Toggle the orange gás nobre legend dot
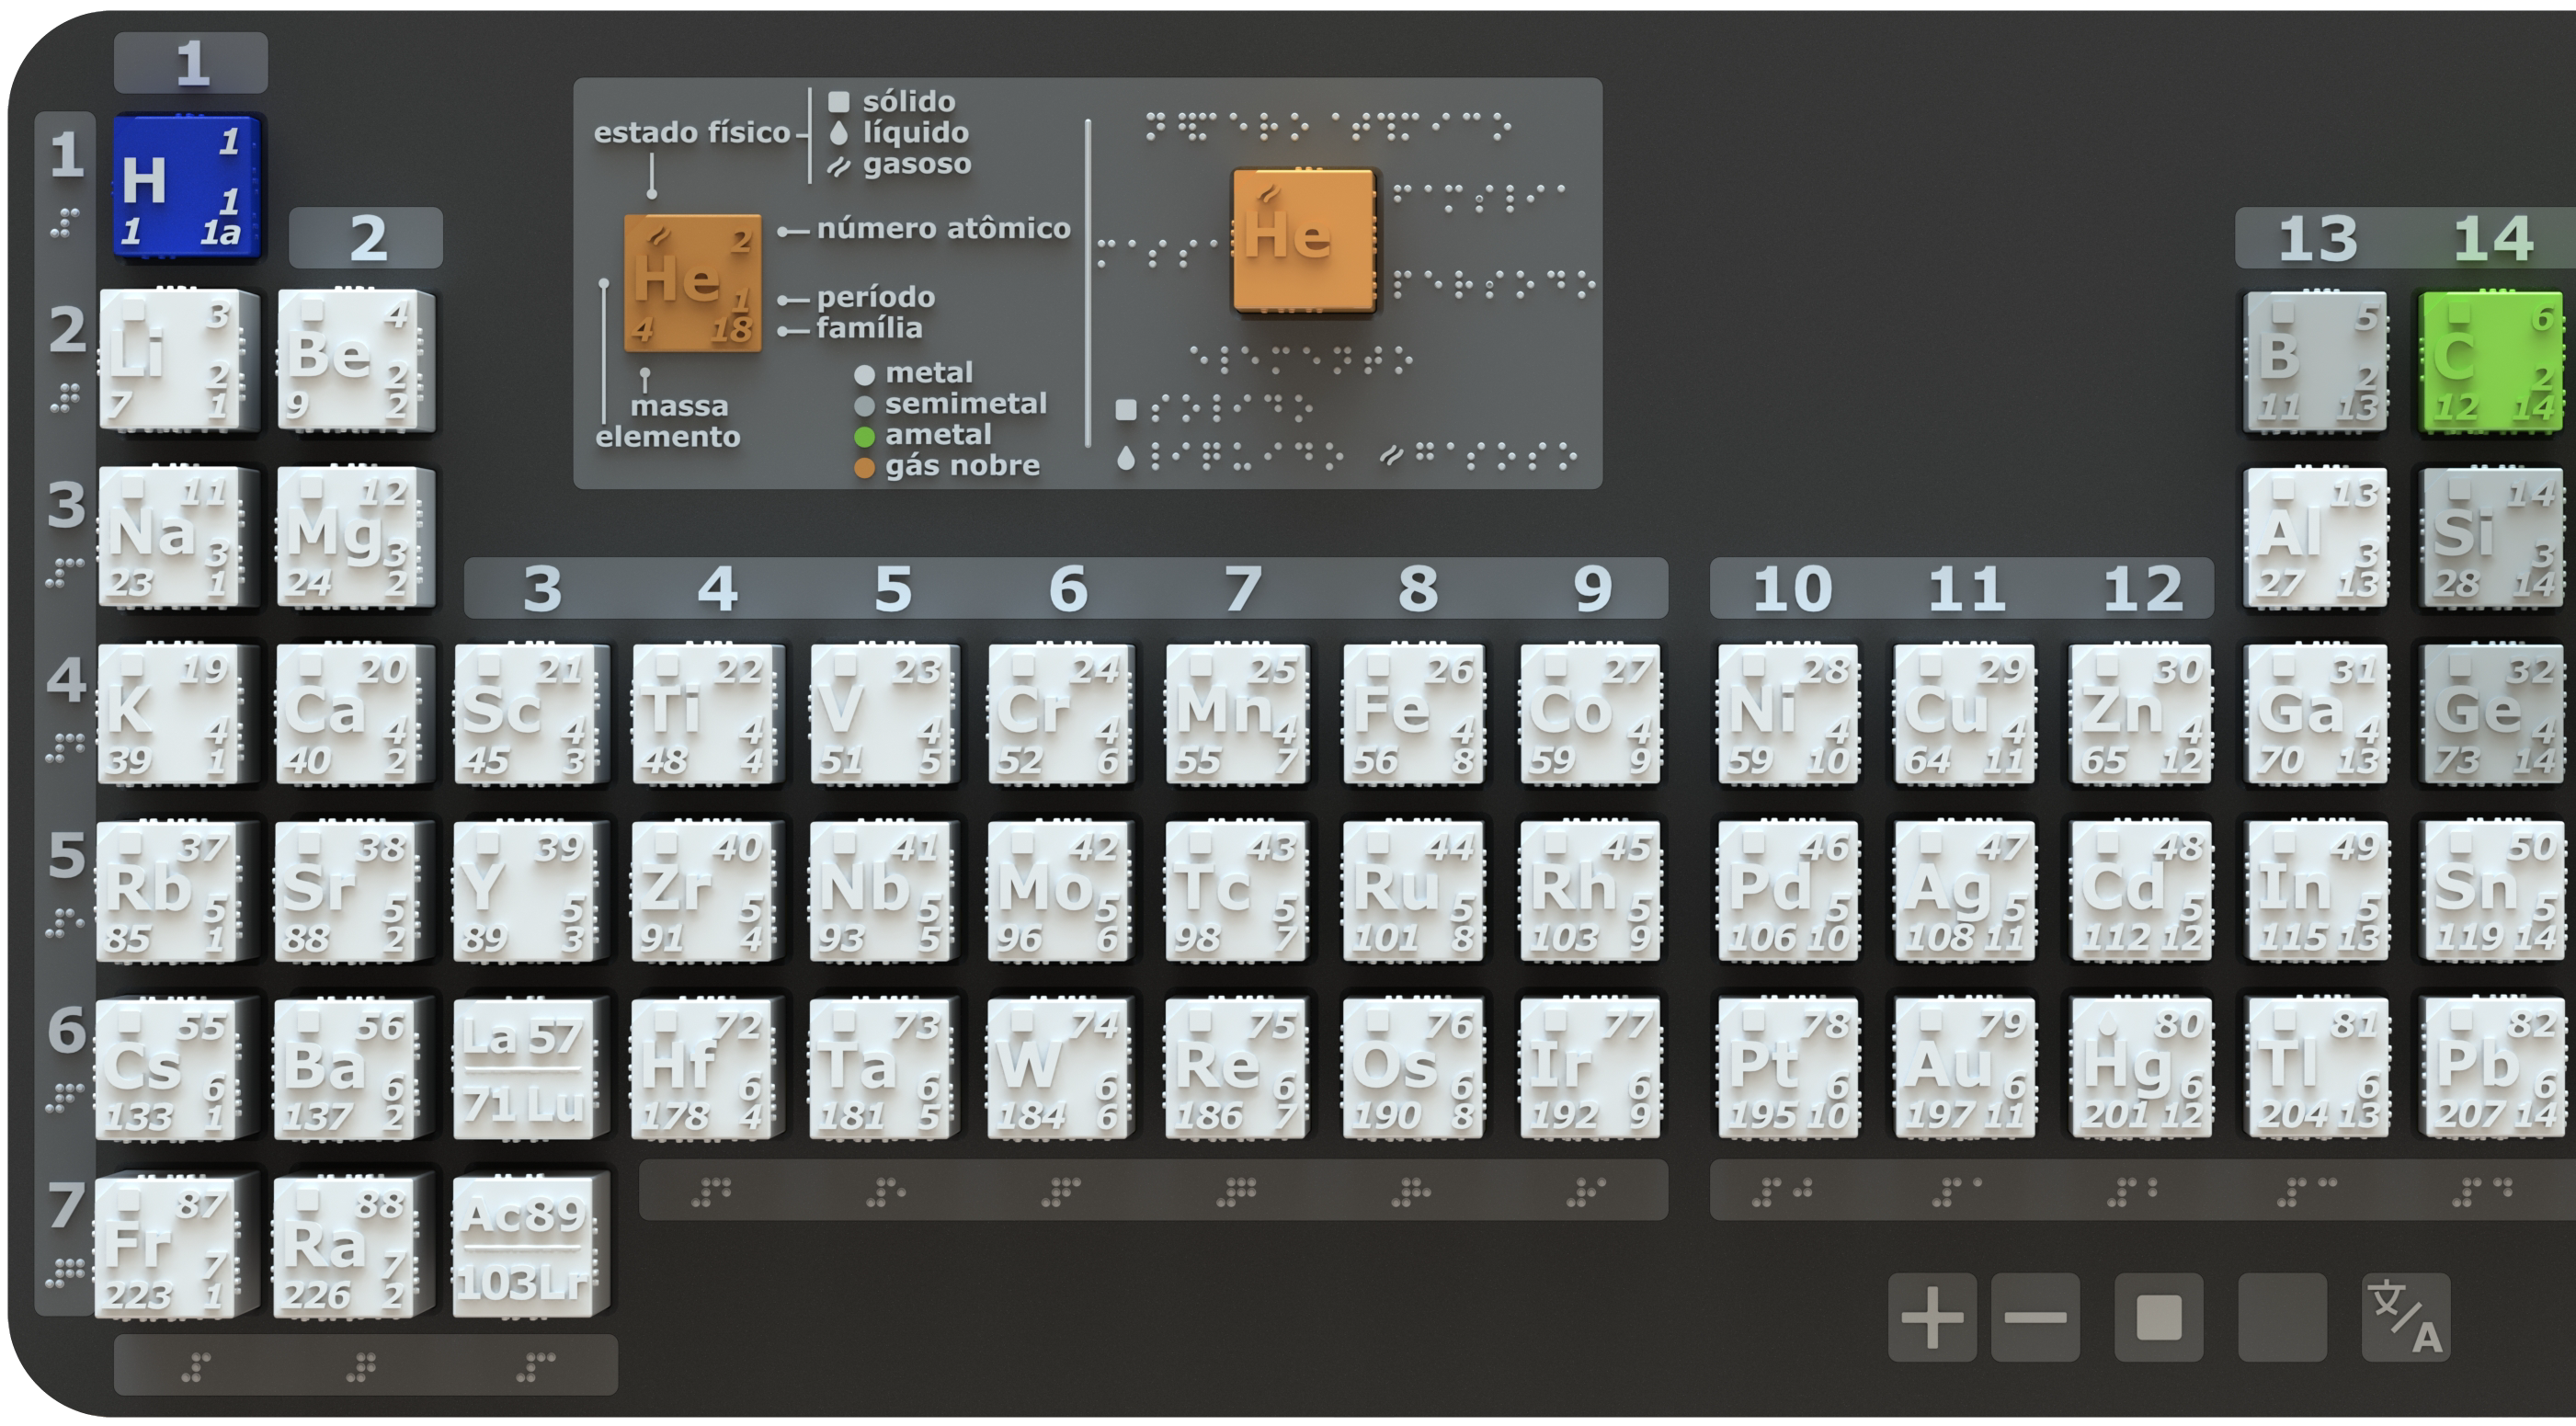The width and height of the screenshot is (2576, 1426). 865,467
